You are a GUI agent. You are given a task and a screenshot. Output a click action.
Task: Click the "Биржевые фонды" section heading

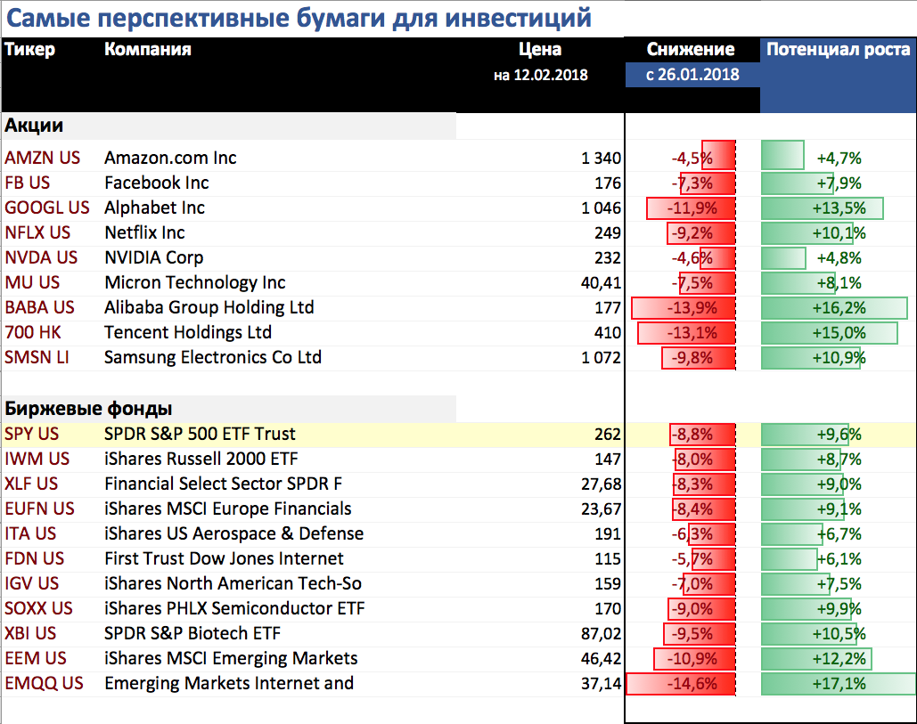point(88,409)
